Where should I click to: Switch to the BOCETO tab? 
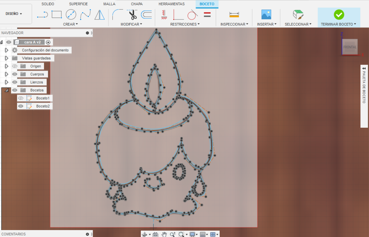click(x=207, y=4)
